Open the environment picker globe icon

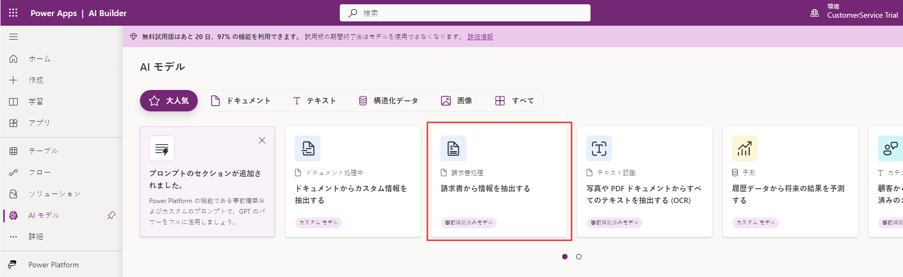click(815, 13)
